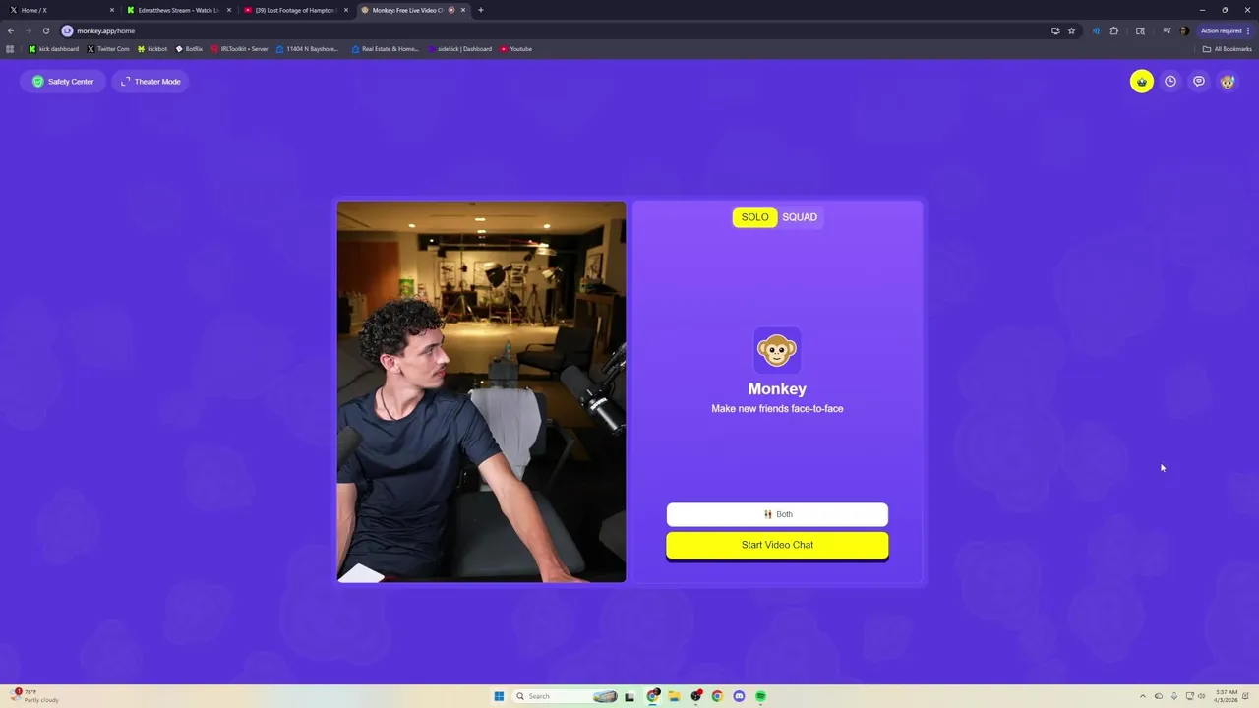Switch to the Home / X tab
The height and width of the screenshot is (708, 1259).
coord(59,10)
